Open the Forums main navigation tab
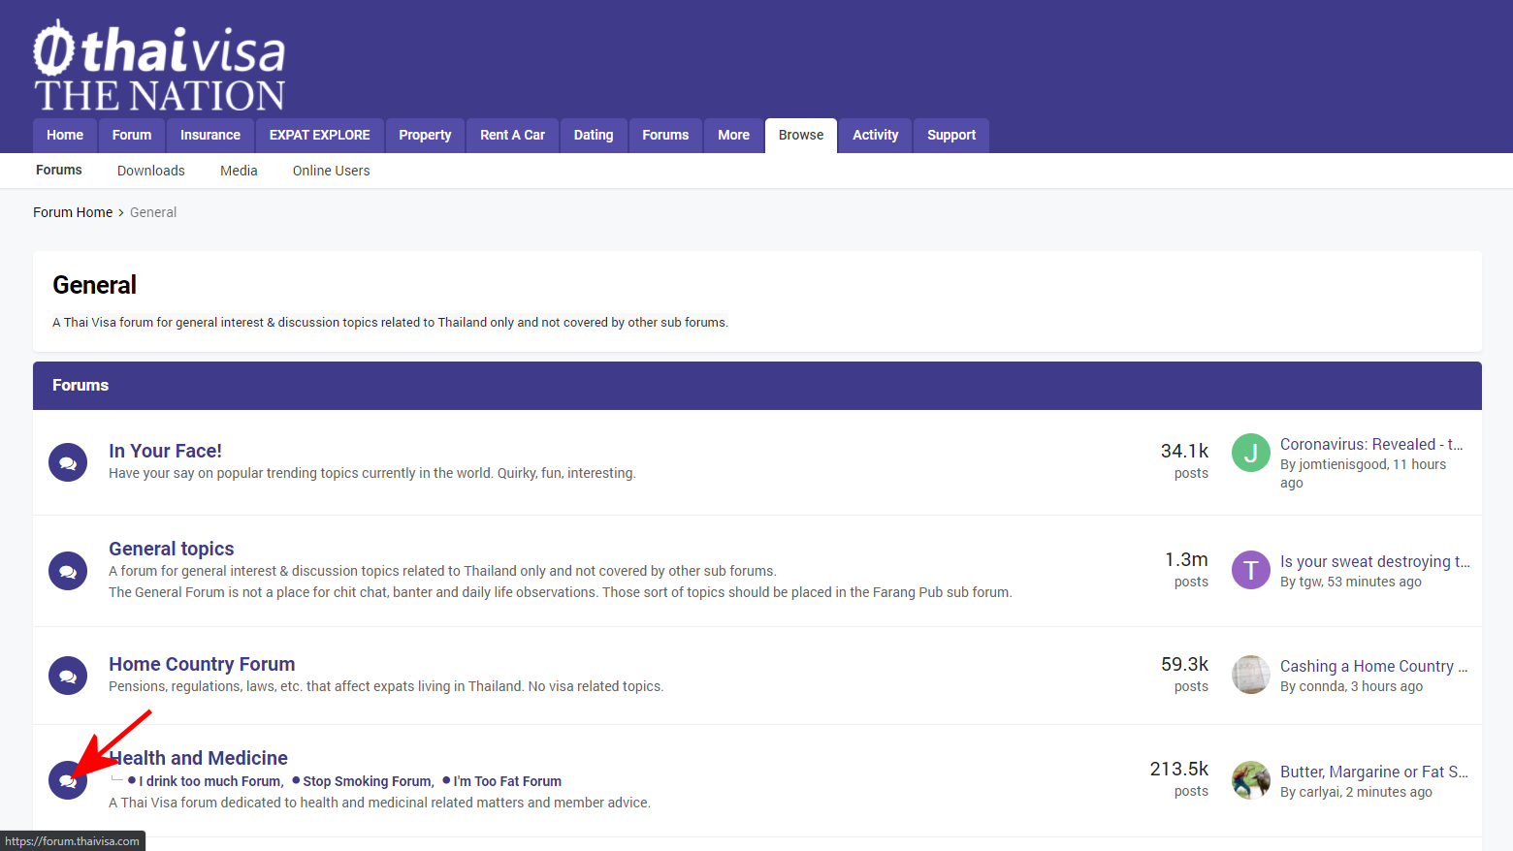 coord(665,136)
